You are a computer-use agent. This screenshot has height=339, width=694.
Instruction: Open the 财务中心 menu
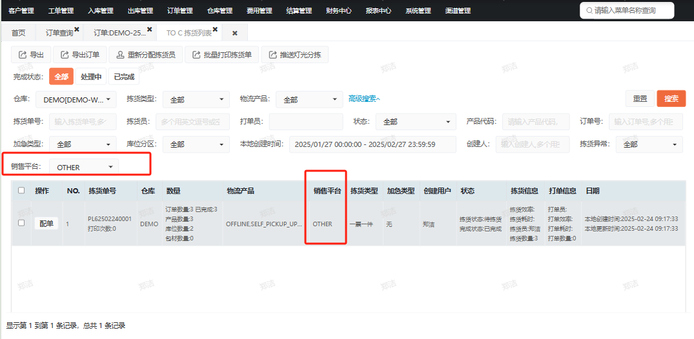[338, 10]
